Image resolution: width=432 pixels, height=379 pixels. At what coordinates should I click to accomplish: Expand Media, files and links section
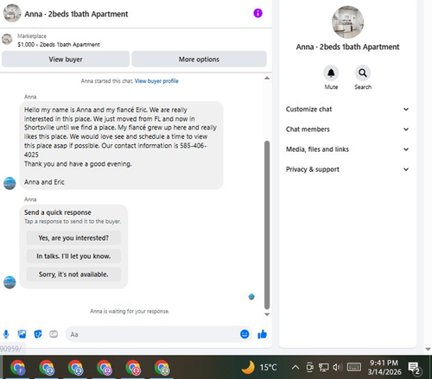tap(347, 149)
